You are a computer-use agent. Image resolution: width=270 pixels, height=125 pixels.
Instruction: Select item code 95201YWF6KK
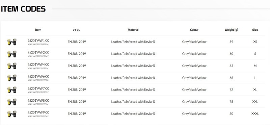[38, 76]
